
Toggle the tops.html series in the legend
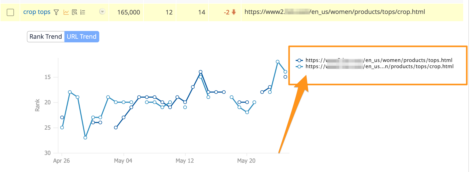tap(374, 60)
